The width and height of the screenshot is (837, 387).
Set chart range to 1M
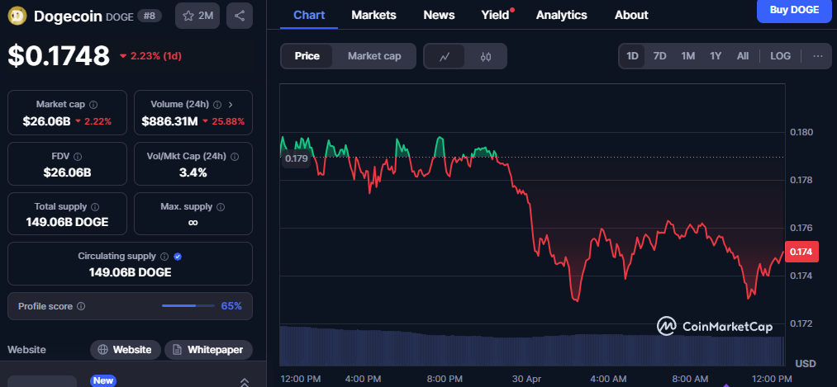click(688, 56)
